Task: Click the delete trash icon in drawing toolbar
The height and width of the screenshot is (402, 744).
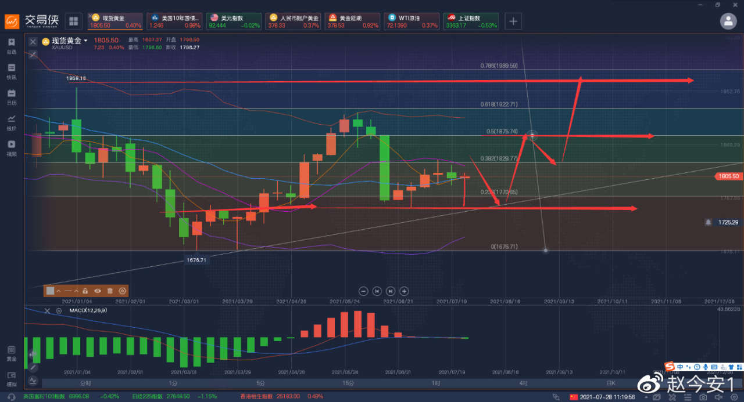Action: coord(110,291)
